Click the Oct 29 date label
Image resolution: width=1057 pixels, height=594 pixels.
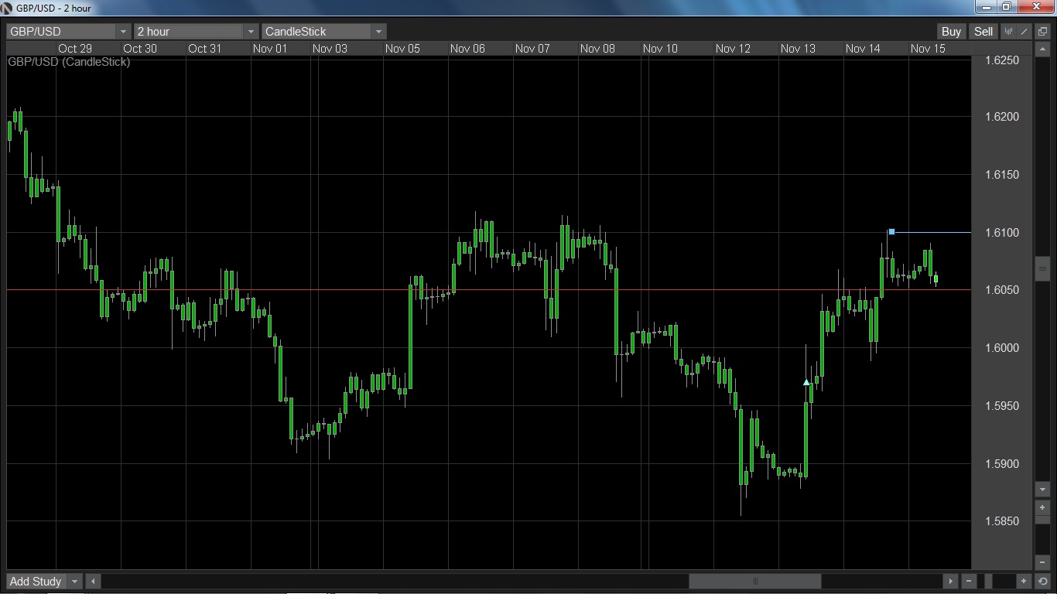[x=75, y=48]
